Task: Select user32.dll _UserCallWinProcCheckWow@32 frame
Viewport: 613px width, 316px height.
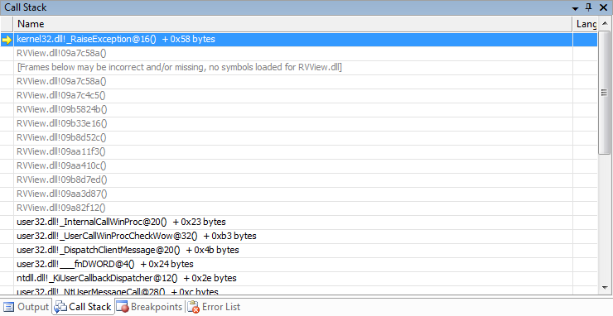Action: 299,236
